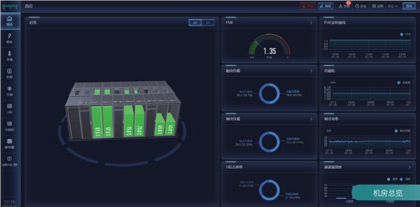Select the 交换机 switch sidebar icon
The height and width of the screenshot is (207, 420).
tap(9, 126)
